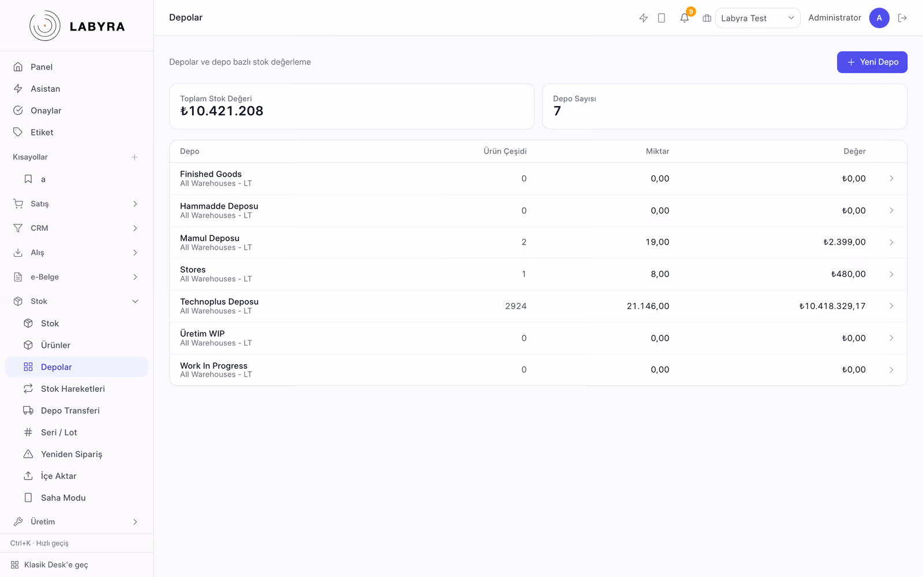Click the Administrator avatar circle
Image resolution: width=923 pixels, height=577 pixels.
(879, 18)
